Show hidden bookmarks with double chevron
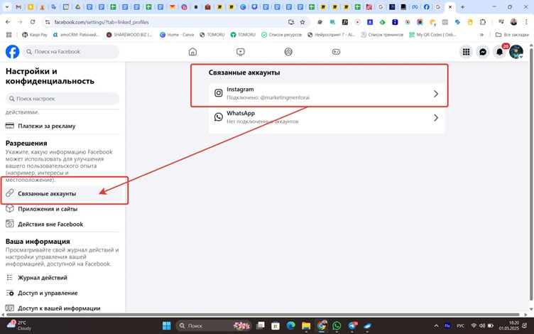Viewport: 534px width, 334px height. coord(481,34)
